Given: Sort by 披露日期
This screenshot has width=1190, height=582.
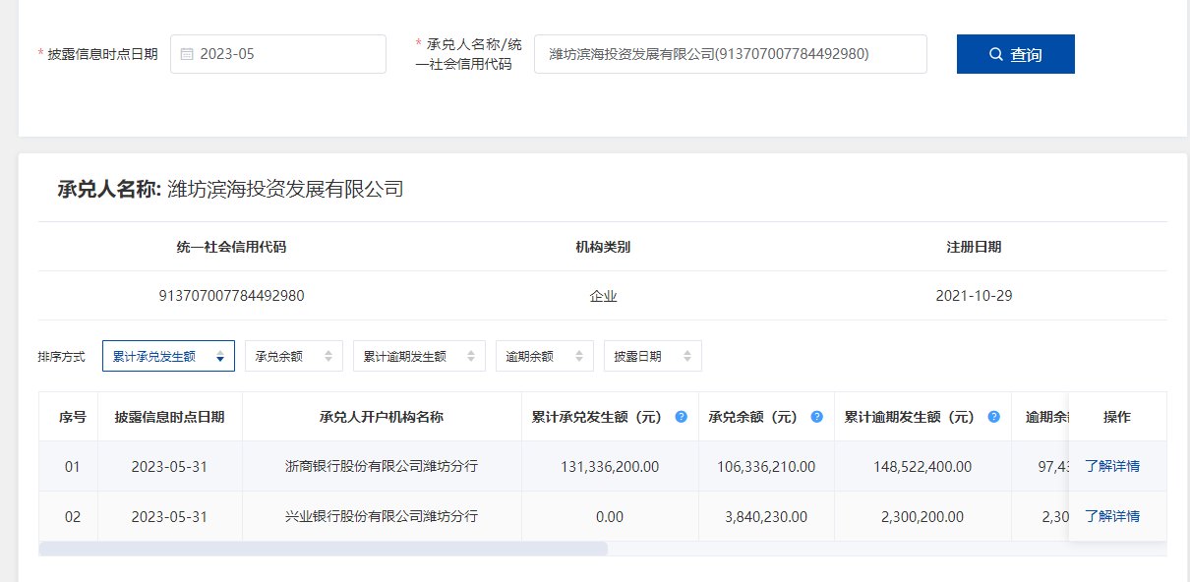Looking at the screenshot, I should click(652, 356).
